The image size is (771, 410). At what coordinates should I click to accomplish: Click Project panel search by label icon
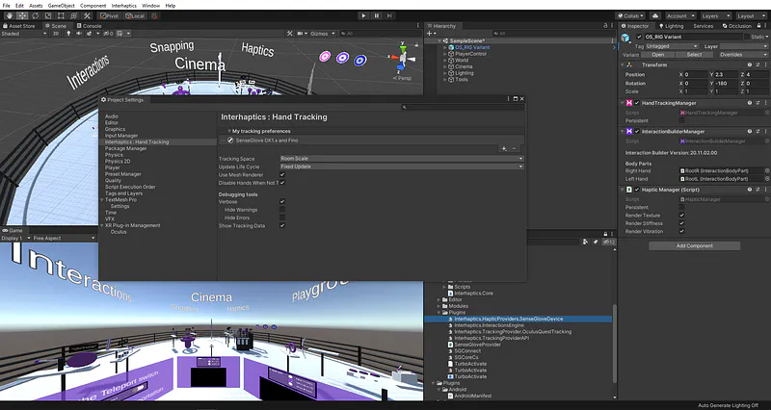pos(595,242)
